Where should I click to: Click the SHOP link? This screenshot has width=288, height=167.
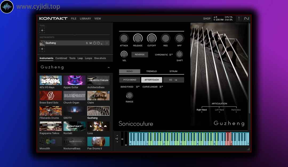[x=207, y=19]
